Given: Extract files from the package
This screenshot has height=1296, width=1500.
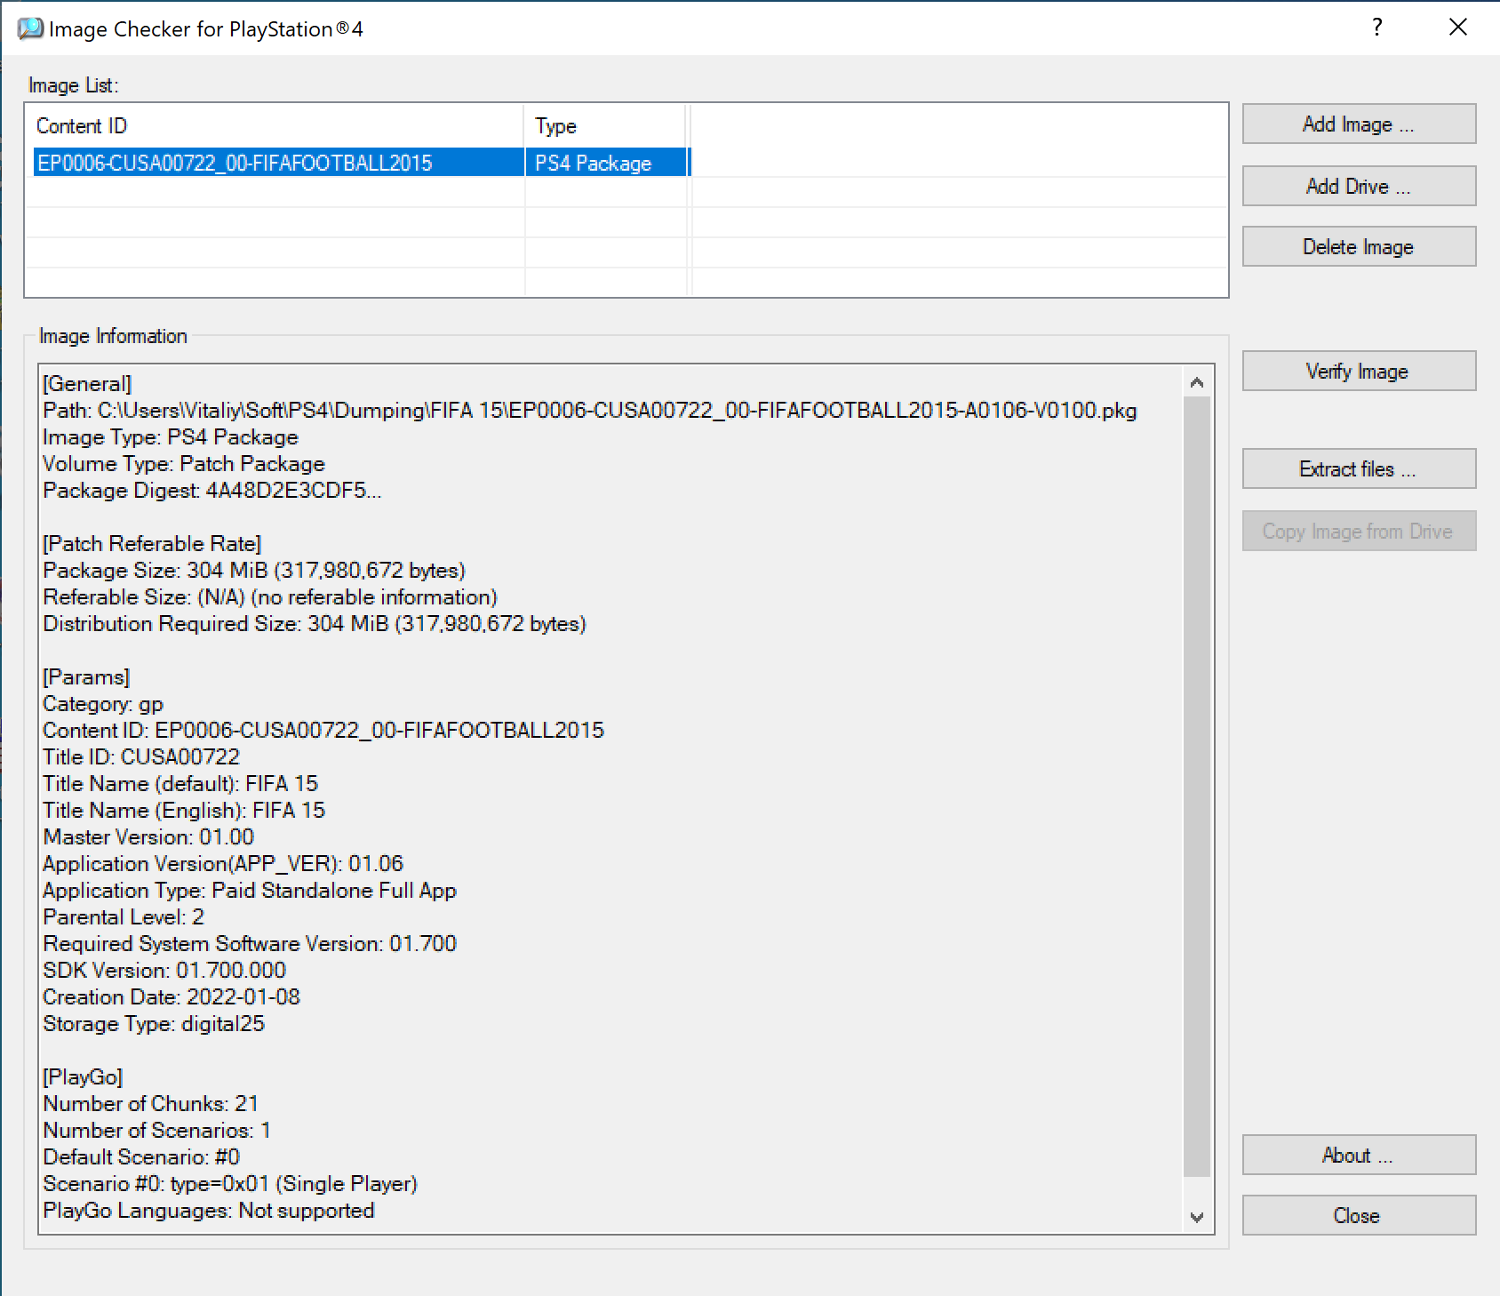Looking at the screenshot, I should pyautogui.click(x=1359, y=469).
